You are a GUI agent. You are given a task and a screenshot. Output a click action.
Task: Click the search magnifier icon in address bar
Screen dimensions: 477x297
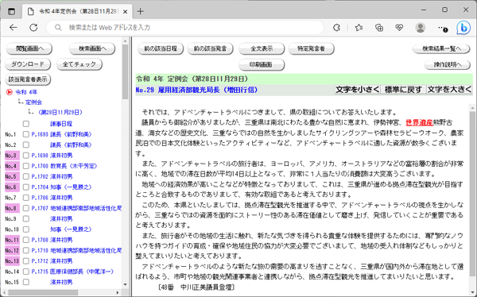coord(58,28)
